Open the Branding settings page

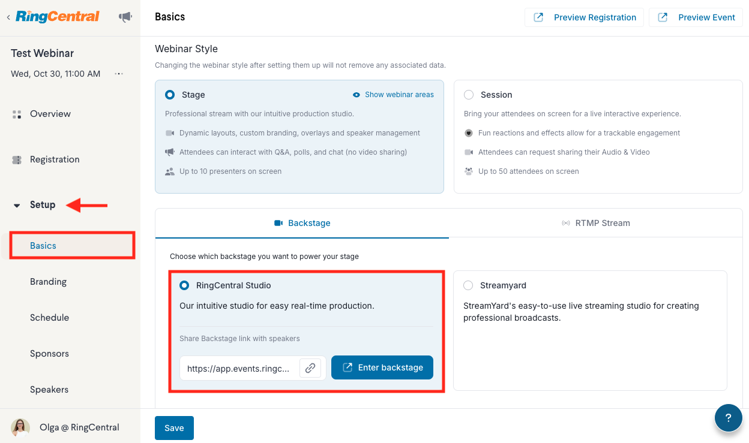(48, 282)
